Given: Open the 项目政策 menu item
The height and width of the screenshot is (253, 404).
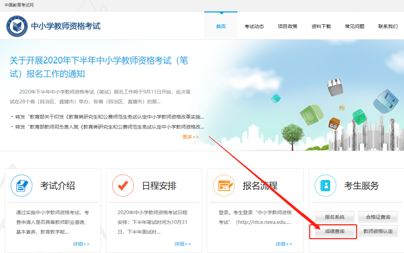Looking at the screenshot, I should pyautogui.click(x=288, y=26).
